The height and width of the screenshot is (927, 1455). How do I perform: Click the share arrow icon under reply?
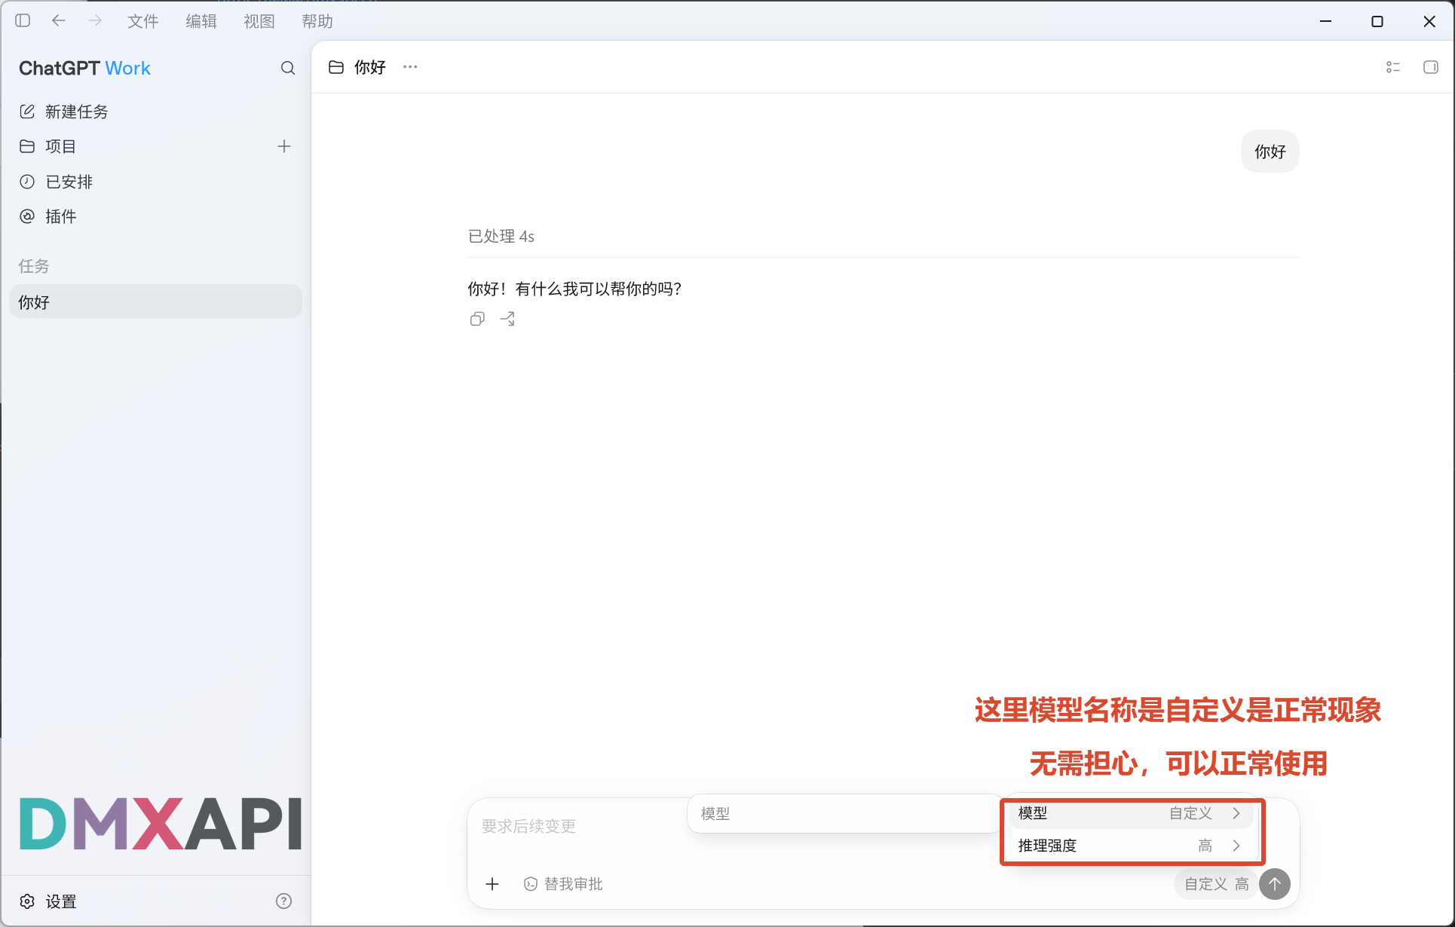point(508,319)
